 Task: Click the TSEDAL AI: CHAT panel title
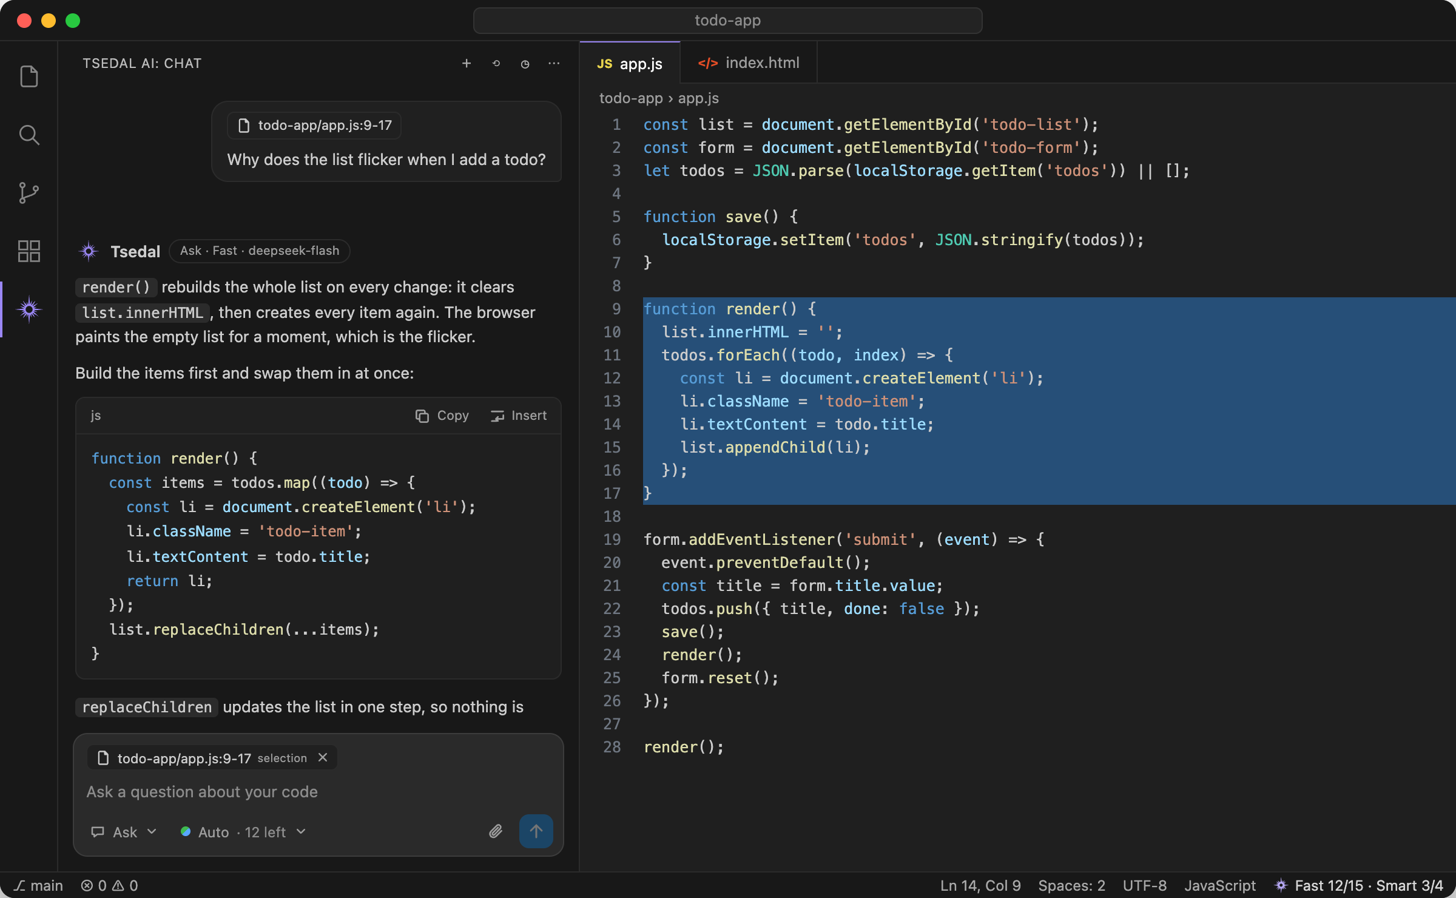point(142,63)
